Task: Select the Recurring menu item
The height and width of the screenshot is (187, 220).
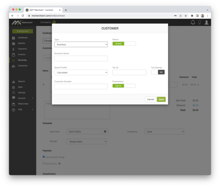Action: coord(22,60)
